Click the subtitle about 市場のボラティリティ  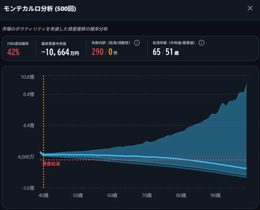pos(55,29)
